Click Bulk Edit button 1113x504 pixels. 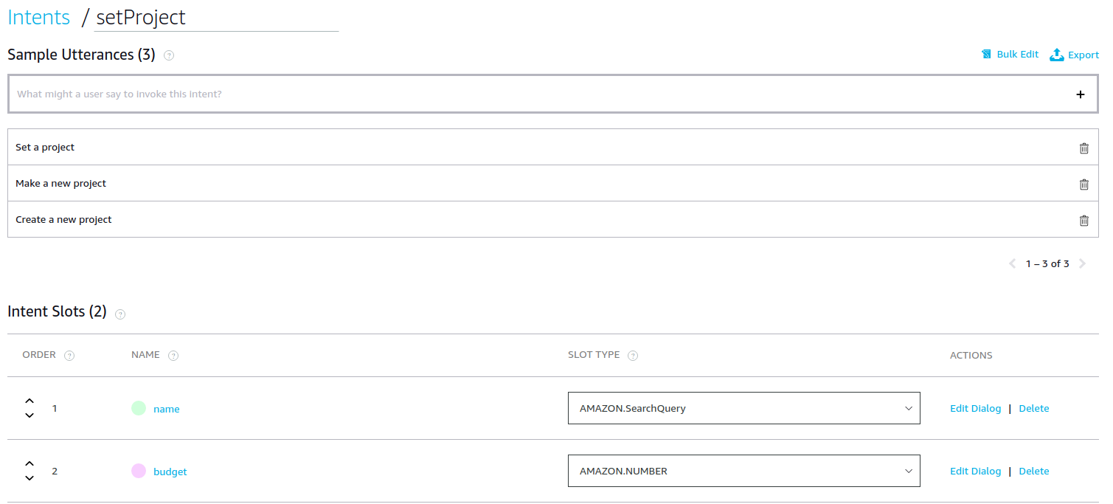1010,55
